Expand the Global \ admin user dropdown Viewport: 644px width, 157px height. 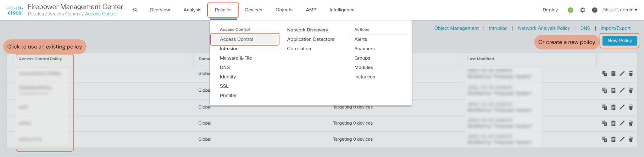click(x=619, y=10)
